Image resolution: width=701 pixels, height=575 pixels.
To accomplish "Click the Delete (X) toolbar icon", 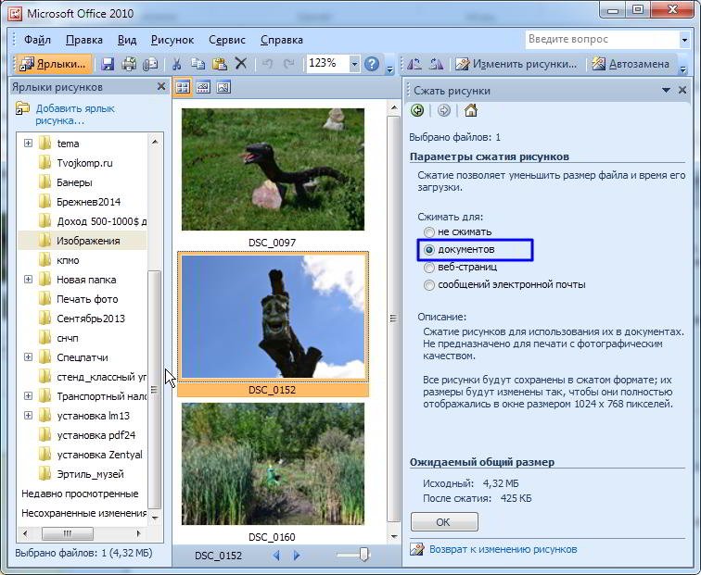I will 241,64.
